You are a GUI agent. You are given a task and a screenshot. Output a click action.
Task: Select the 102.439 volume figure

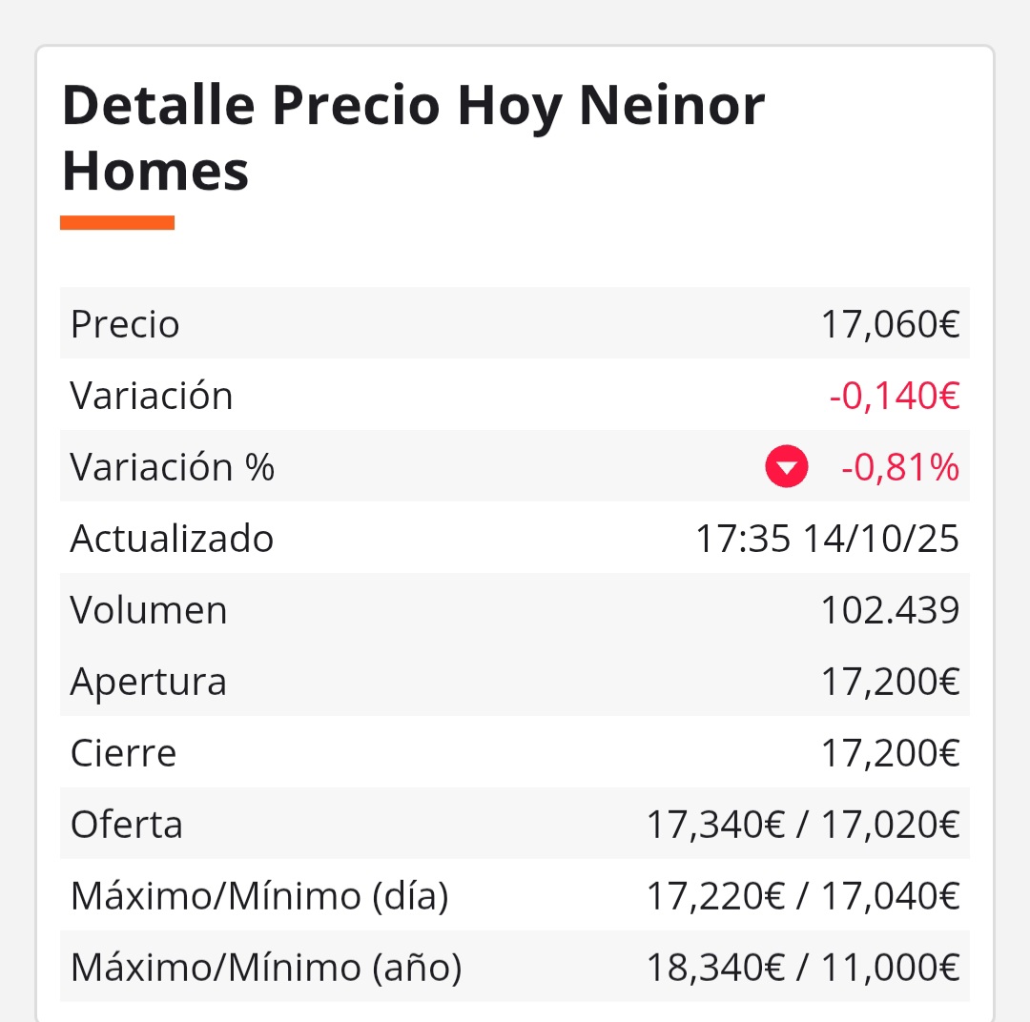click(890, 610)
